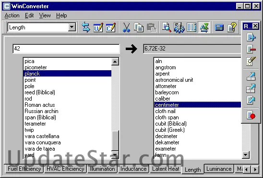
Task: Click the remove entry minus icon in results toolbar
Action: click(251, 49)
